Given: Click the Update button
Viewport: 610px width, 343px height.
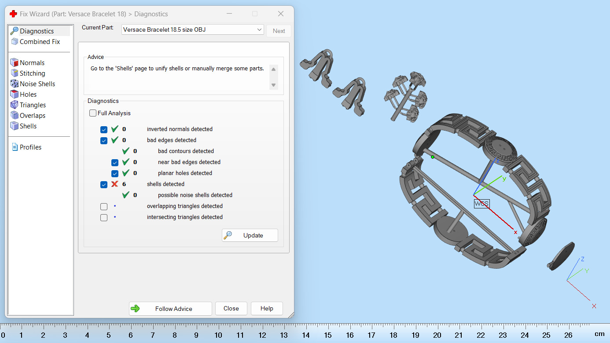Looking at the screenshot, I should (250, 235).
